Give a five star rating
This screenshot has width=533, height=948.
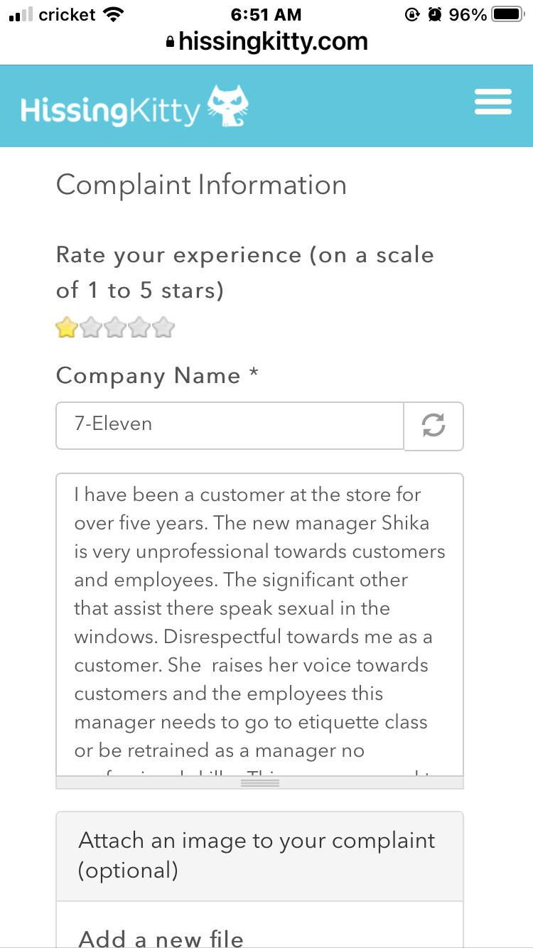[163, 327]
